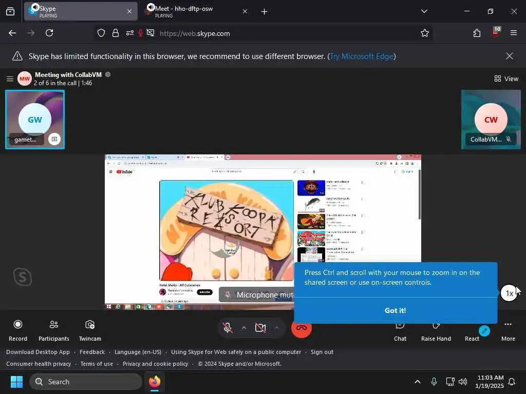Open the Try Microsoft Edge link
The image size is (526, 394).
point(362,56)
